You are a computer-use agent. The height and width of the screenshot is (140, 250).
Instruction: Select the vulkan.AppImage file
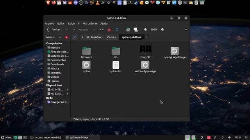145,67
